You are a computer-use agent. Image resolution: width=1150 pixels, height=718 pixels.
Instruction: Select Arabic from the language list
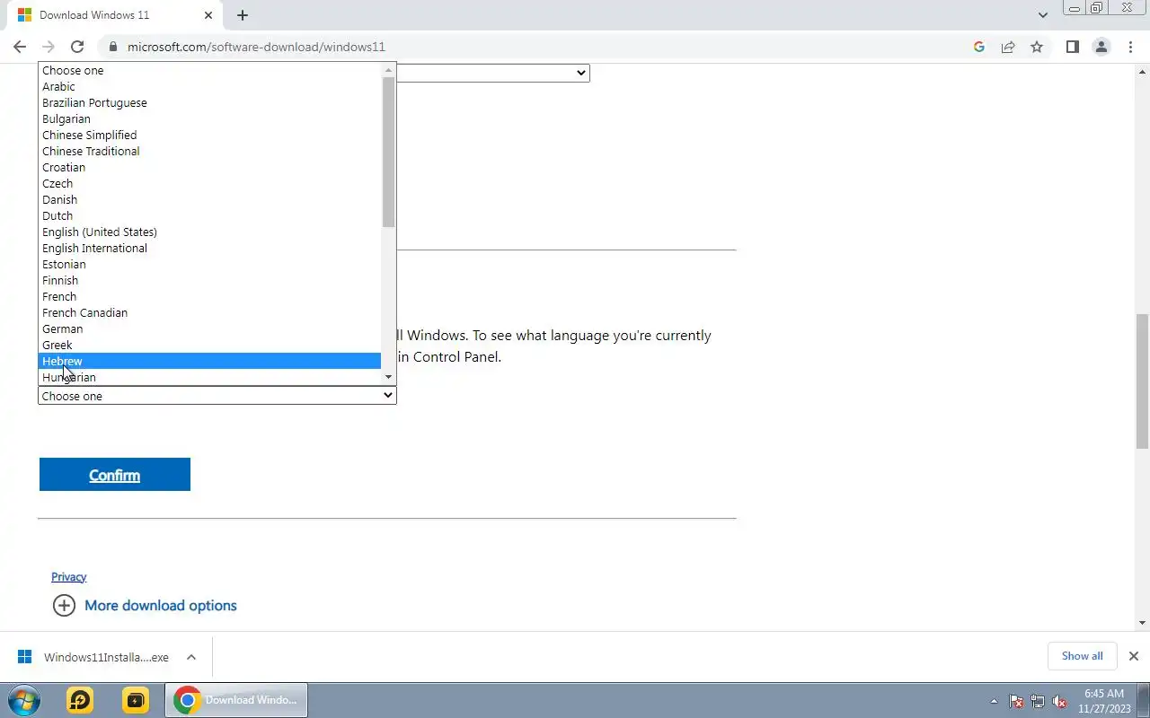(210, 86)
